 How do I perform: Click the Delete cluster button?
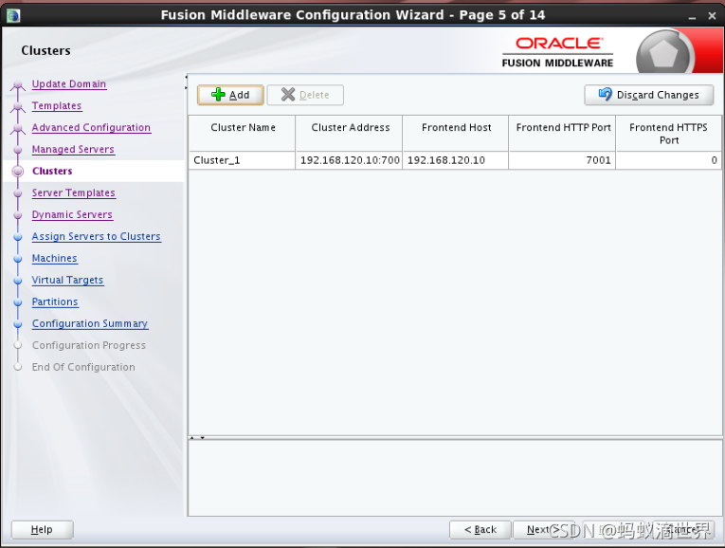305,95
